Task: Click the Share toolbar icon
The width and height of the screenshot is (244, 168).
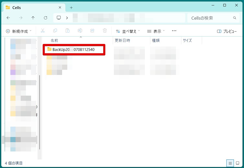Action: [x=92, y=30]
